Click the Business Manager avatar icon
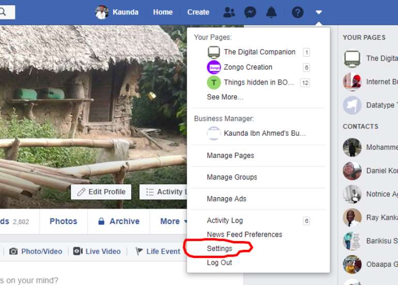The width and height of the screenshot is (398, 285). click(x=213, y=133)
